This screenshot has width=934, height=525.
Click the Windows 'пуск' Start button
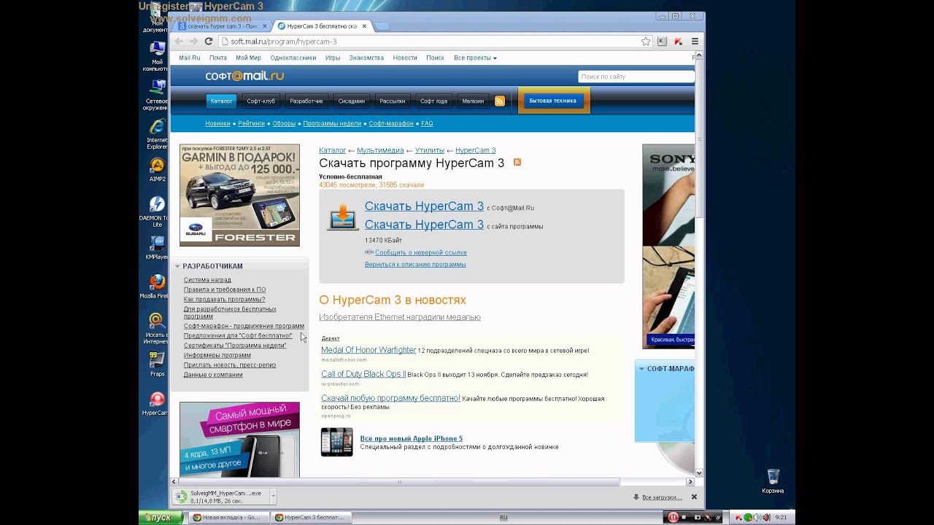point(160,517)
